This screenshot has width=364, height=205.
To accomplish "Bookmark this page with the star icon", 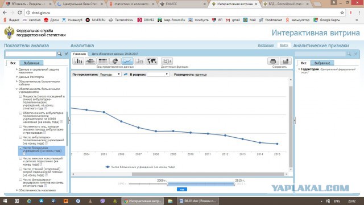I will click(x=342, y=13).
